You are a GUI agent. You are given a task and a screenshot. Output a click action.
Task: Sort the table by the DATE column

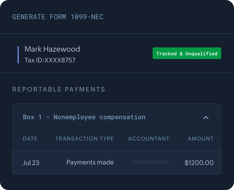30,139
